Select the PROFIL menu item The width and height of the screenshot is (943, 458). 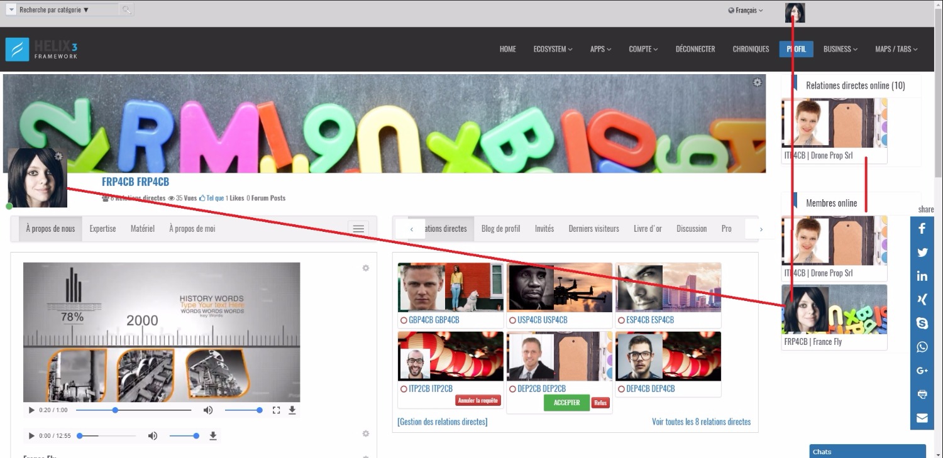[x=797, y=49]
